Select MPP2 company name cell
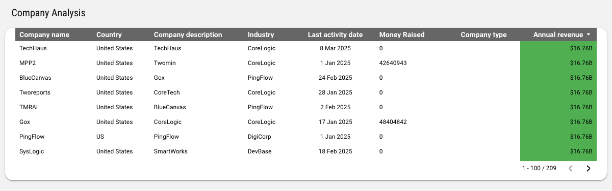Image resolution: width=612 pixels, height=191 pixels. pos(28,63)
